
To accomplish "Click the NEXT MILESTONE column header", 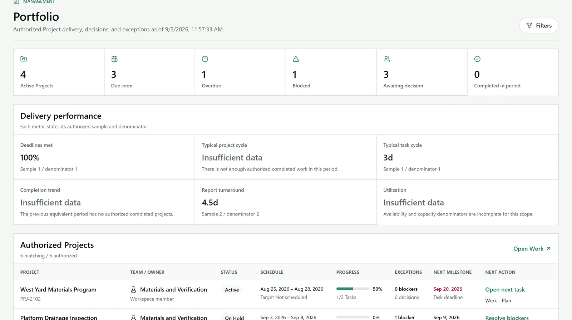I will (453, 272).
